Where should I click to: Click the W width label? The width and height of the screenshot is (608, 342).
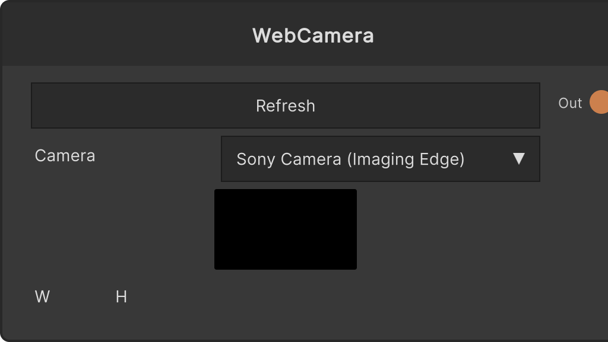42,297
